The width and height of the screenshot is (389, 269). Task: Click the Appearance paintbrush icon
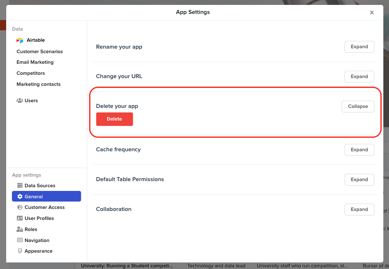coord(20,251)
